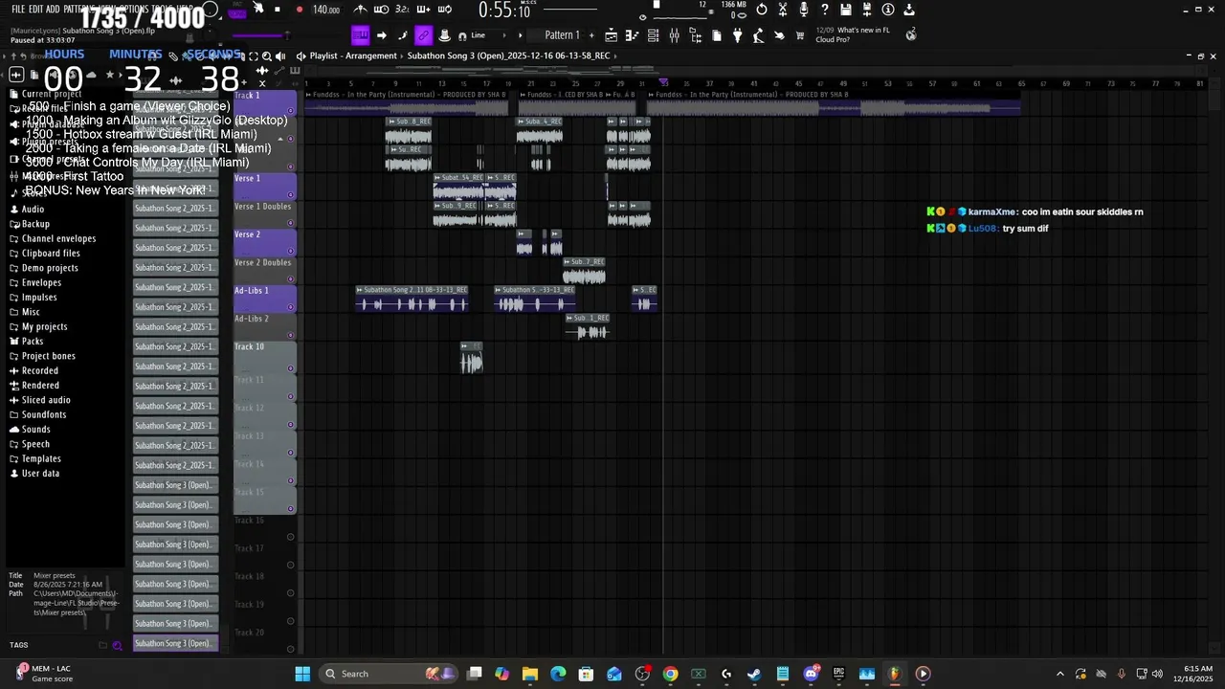Viewport: 1225px width, 689px height.
Task: Open the FILE menu
Action: [x=18, y=9]
